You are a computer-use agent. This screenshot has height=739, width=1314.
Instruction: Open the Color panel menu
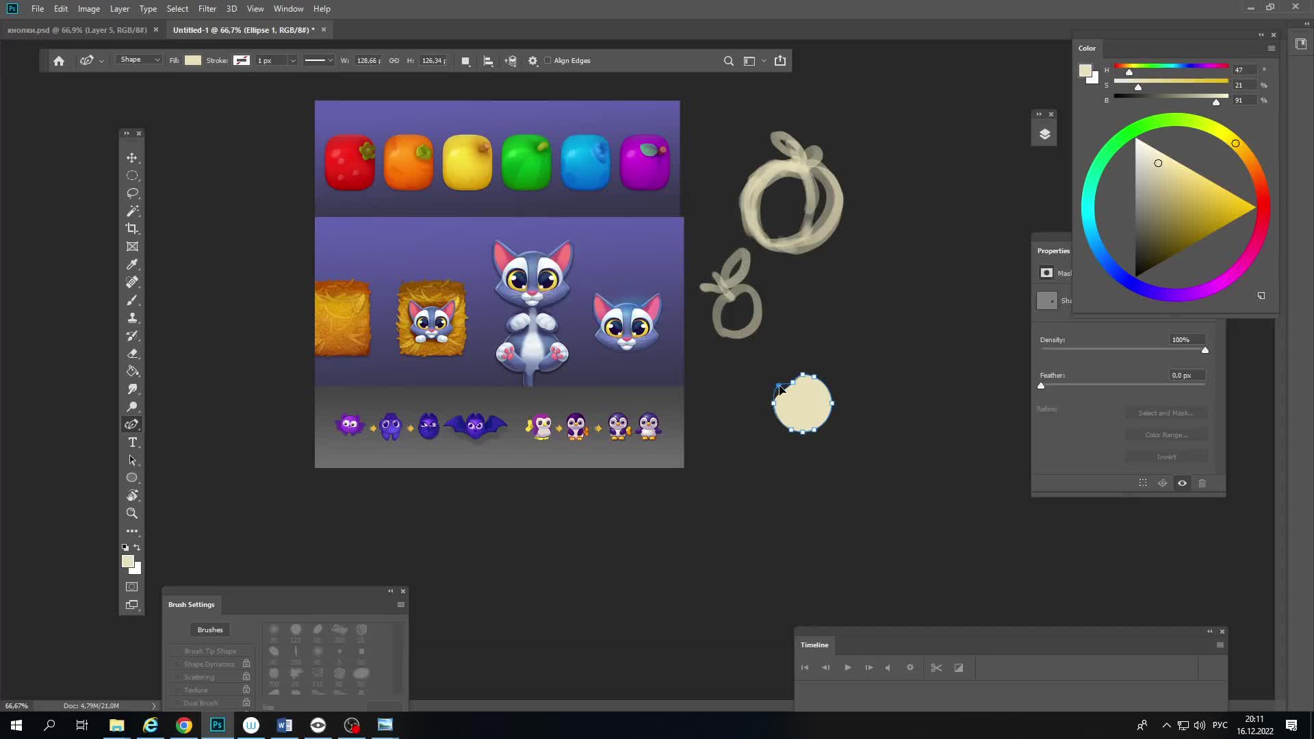coord(1272,49)
